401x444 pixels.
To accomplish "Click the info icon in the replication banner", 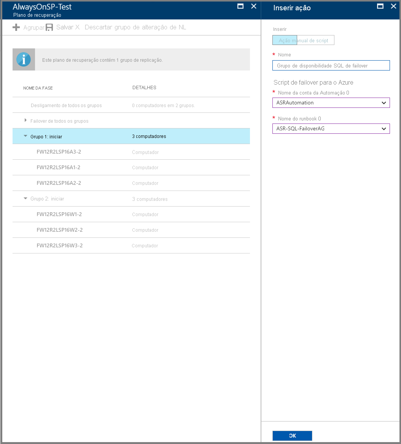I will (24, 59).
